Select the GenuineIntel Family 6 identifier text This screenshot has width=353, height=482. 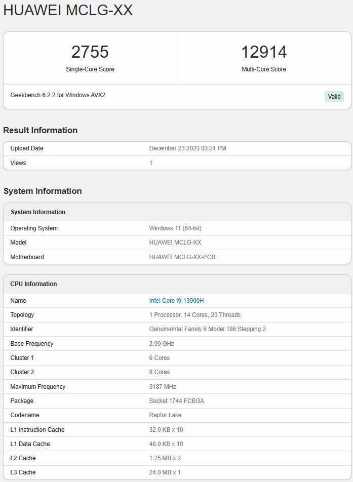(x=207, y=329)
